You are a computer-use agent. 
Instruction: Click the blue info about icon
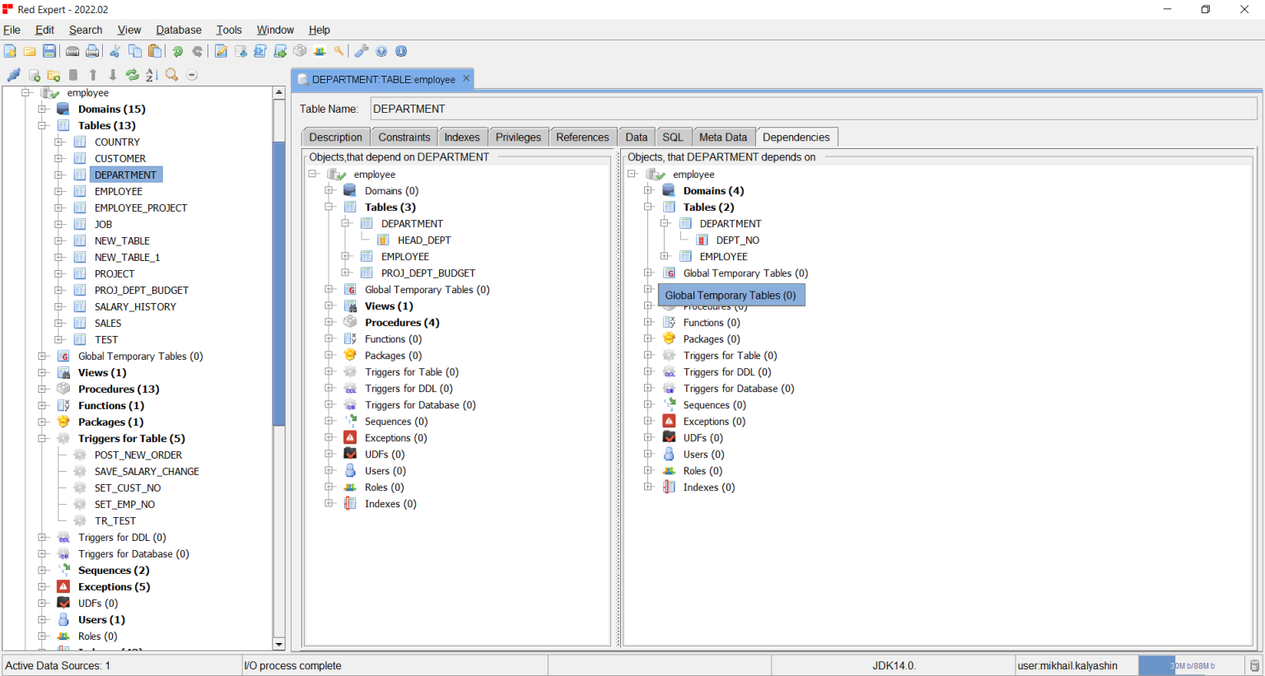[401, 51]
